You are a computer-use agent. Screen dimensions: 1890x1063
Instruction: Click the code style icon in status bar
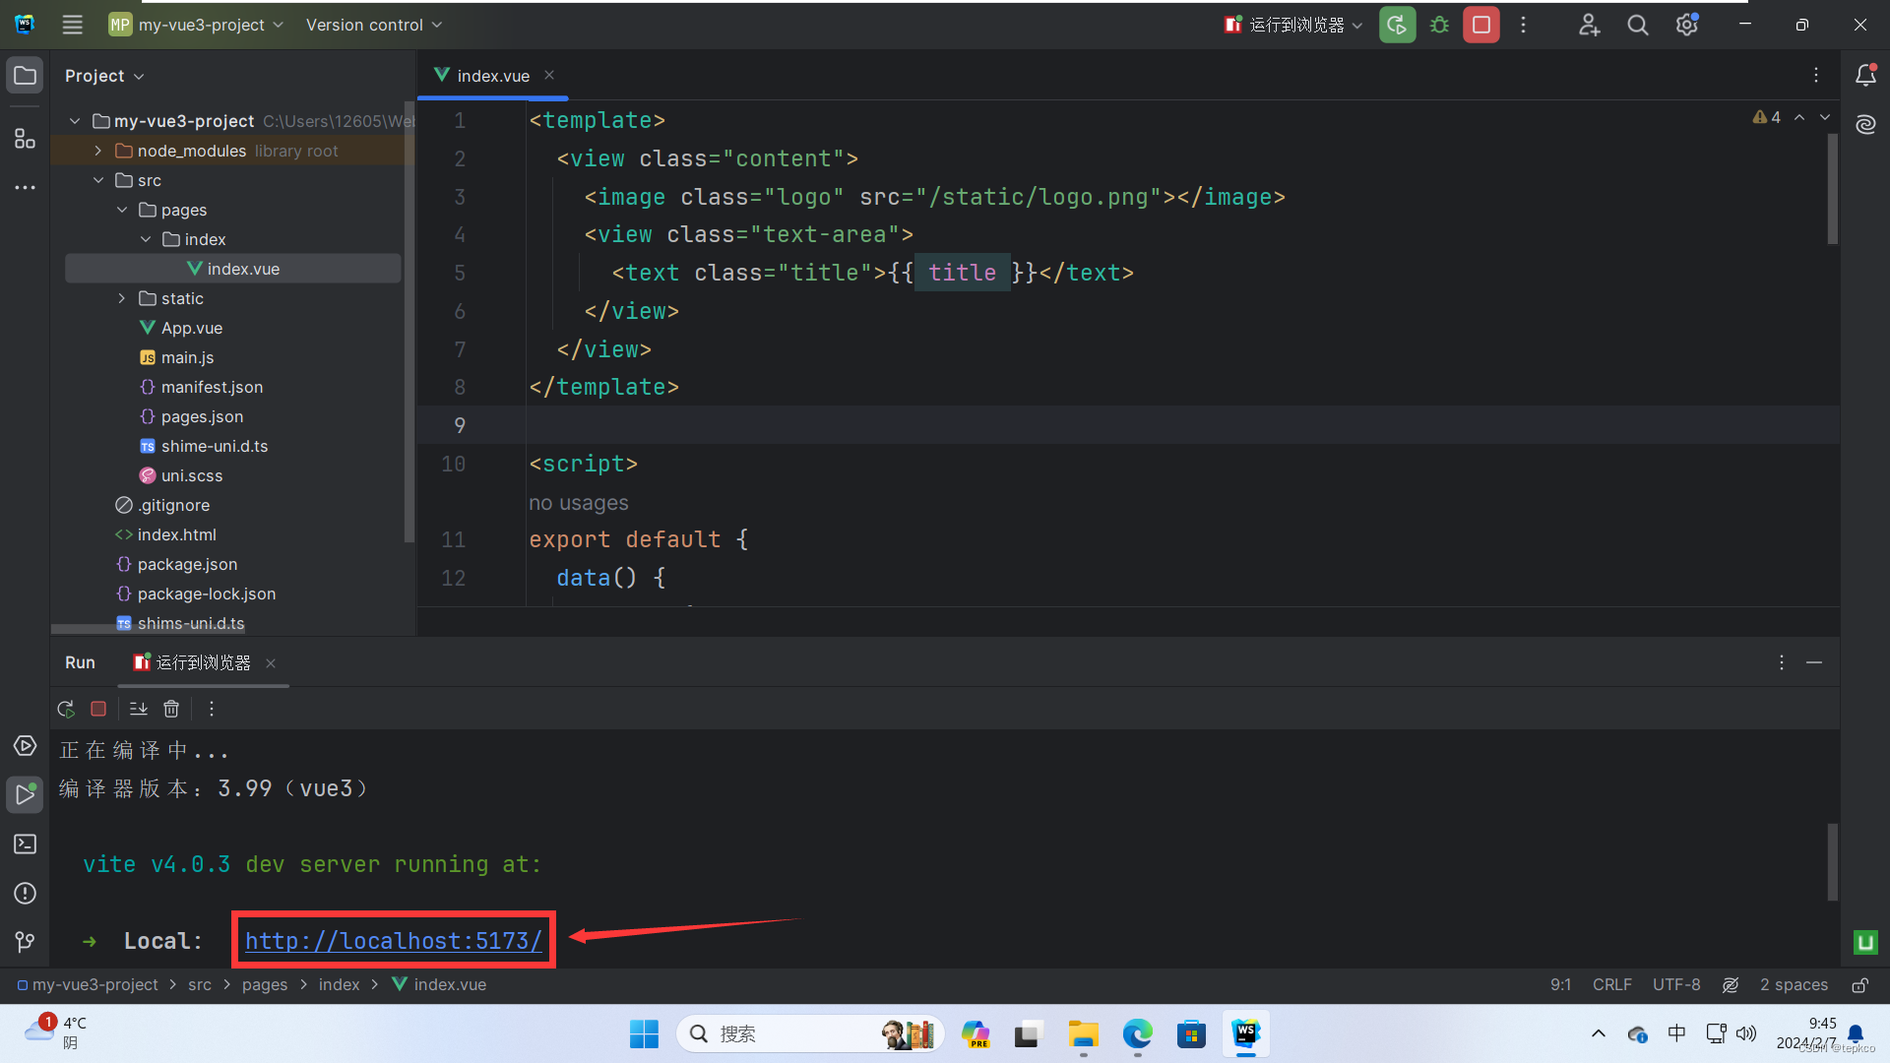1731,985
